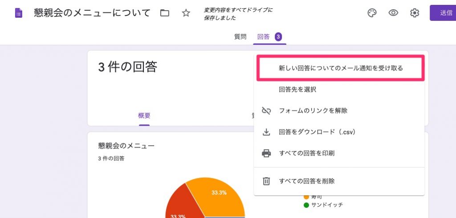Choose すべての回答を印刷 menu entry

pyautogui.click(x=306, y=153)
